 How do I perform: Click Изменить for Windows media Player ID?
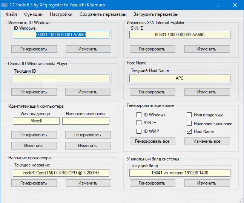88,92
